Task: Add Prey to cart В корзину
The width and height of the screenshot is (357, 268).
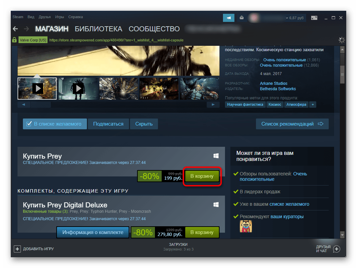Action: [202, 176]
